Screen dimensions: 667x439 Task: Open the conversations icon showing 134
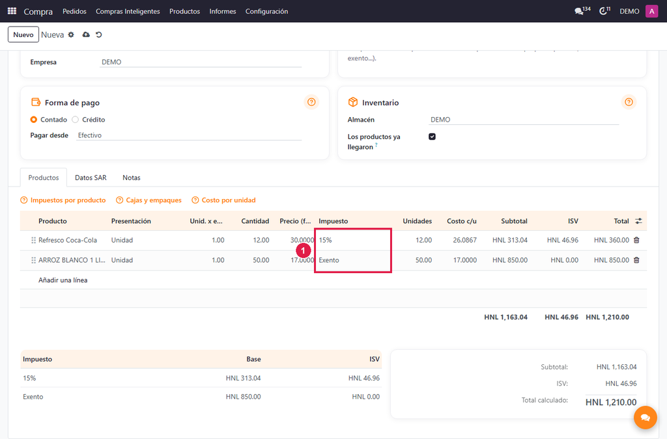click(x=582, y=11)
